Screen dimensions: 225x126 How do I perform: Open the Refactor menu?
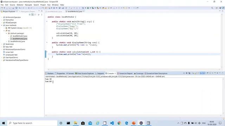[x=20, y=5]
